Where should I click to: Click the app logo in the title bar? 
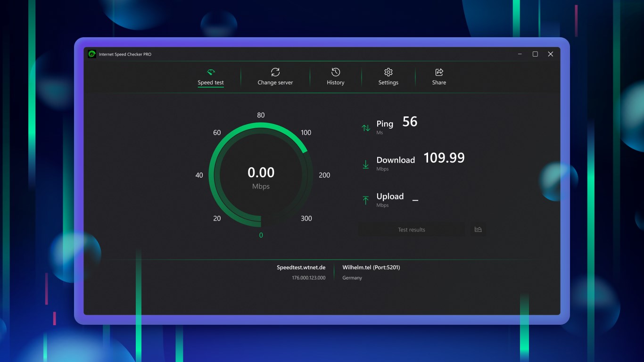tap(92, 54)
